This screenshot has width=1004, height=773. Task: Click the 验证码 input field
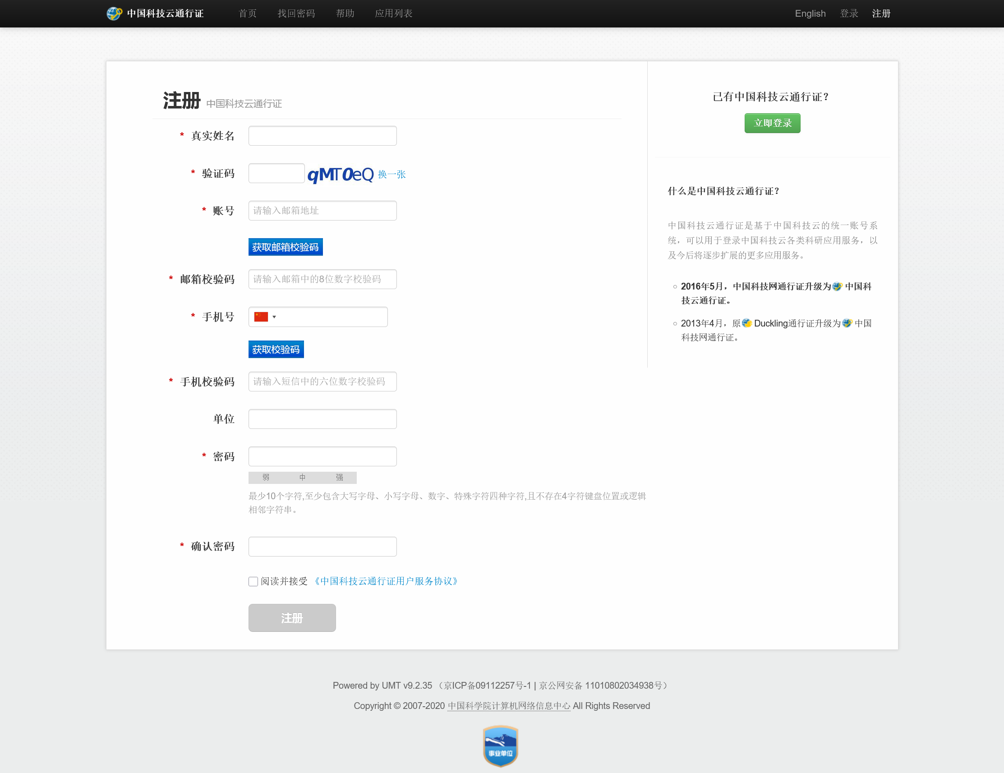pyautogui.click(x=276, y=173)
